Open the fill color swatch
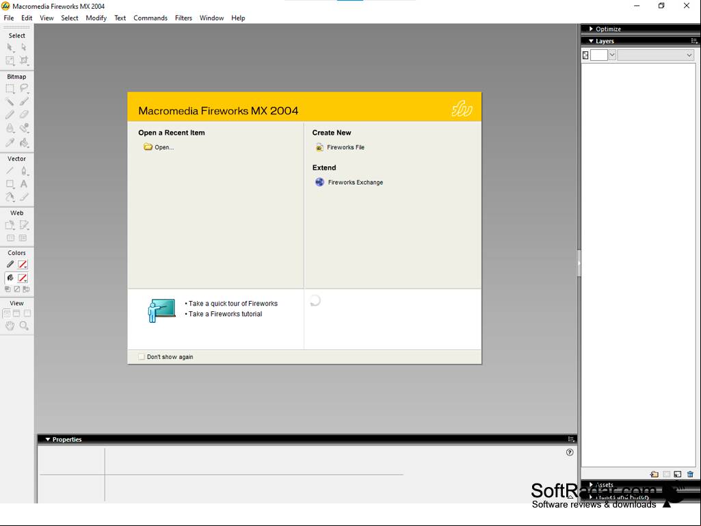The width and height of the screenshot is (701, 526). [x=23, y=278]
